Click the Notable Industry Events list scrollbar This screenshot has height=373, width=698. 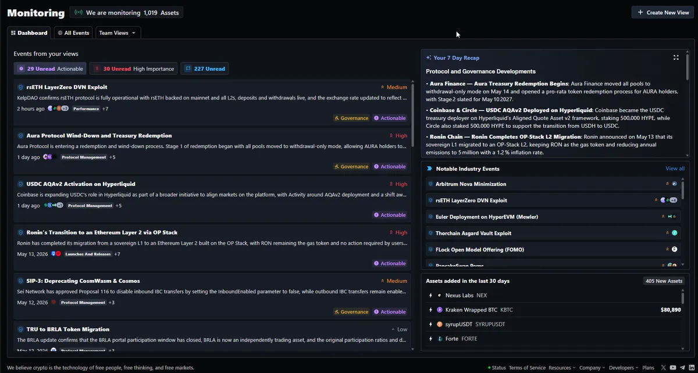tap(683, 189)
